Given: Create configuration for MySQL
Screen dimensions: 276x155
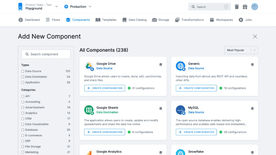Looking at the screenshot, I should click(196, 132).
